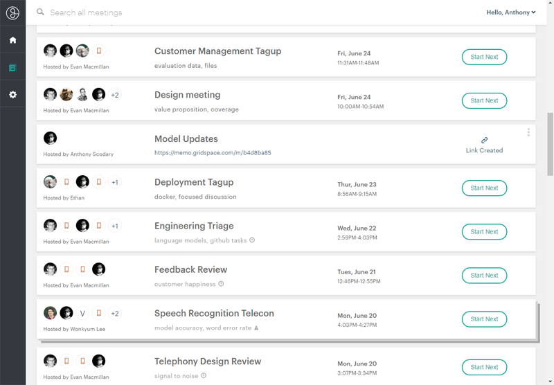The height and width of the screenshot is (385, 554).
Task: Open Deployment Tagup meeting title
Action: (x=194, y=182)
